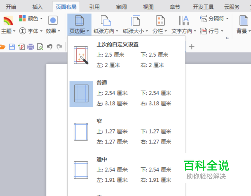This screenshot has height=196, width=251.
Task: Undo the last action
Action: click(50, 47)
